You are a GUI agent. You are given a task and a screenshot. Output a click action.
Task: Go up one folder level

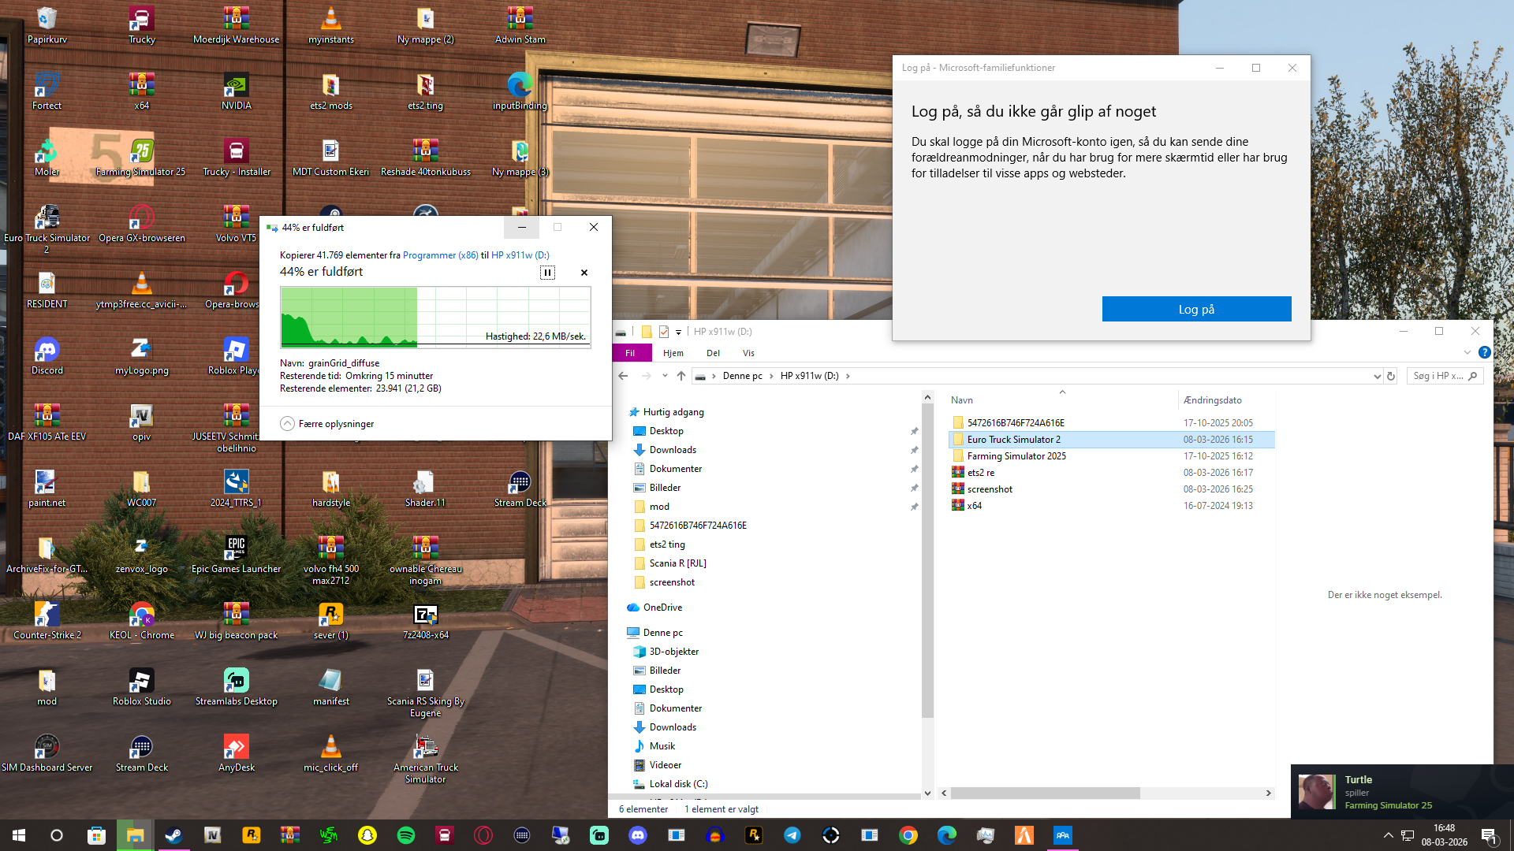[x=681, y=376]
